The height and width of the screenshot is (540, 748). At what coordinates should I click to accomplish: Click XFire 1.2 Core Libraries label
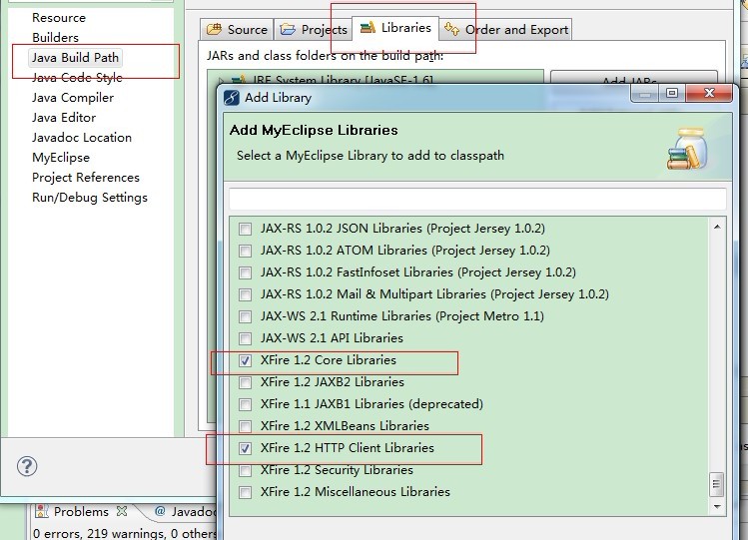pyautogui.click(x=329, y=360)
